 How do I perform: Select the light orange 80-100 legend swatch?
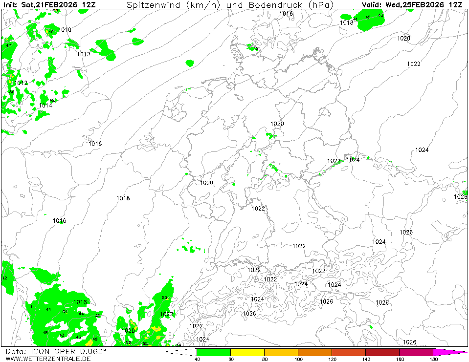(x=281, y=352)
